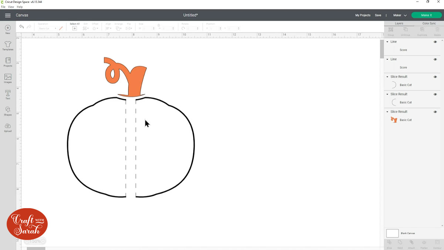Click the Select All icon
Screen dimensions: 444x250
[75, 28]
